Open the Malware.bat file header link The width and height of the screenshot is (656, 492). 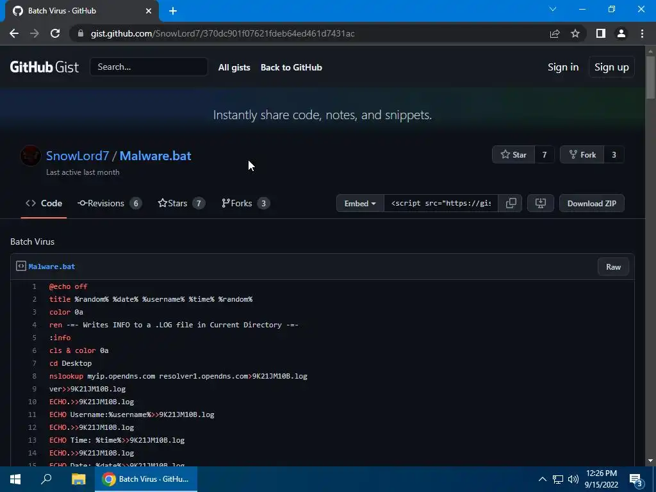pos(52,266)
